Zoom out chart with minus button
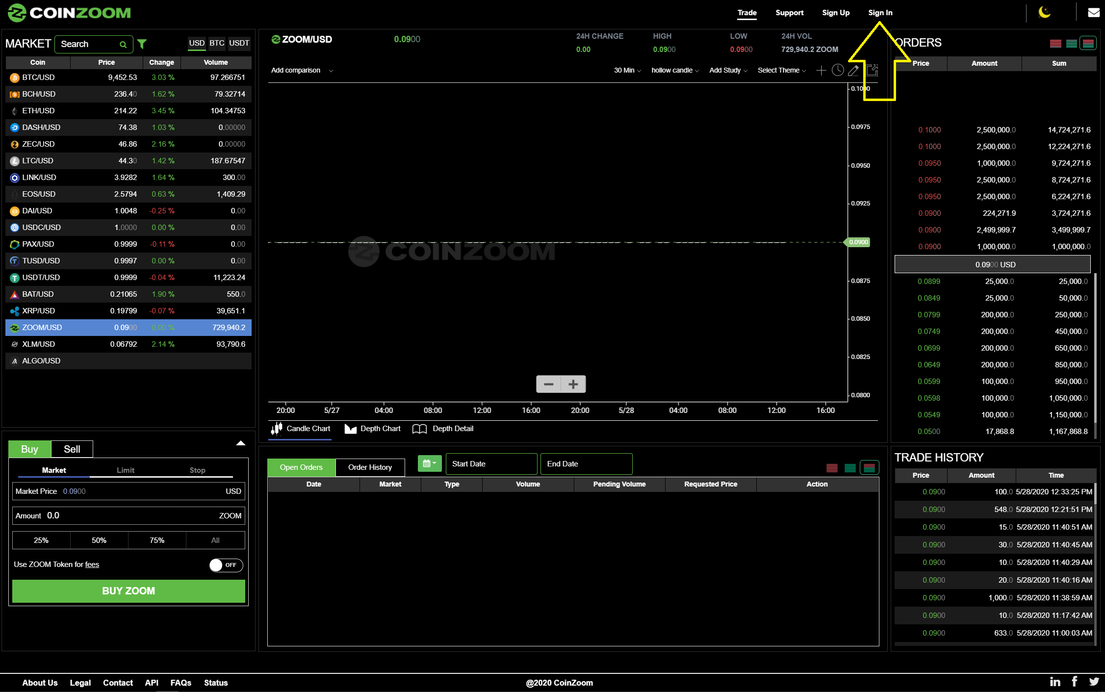The width and height of the screenshot is (1105, 692). 548,384
